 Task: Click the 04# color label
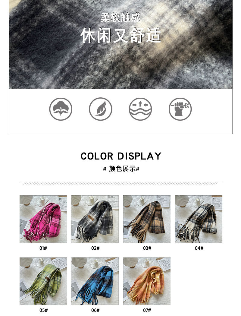[x=199, y=248]
